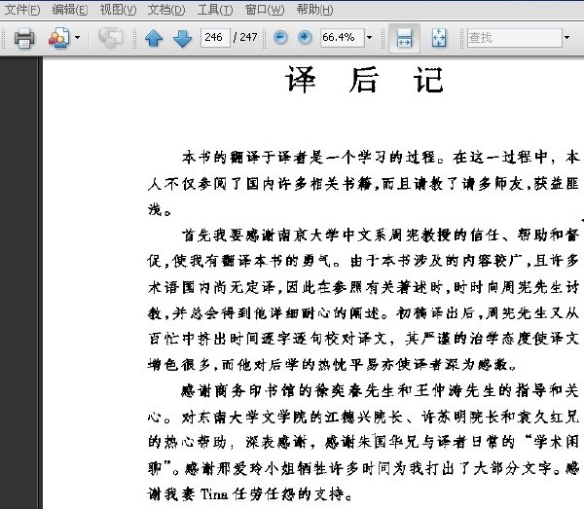Click the grayed-out comment bubbles icon
This screenshot has width=584, height=509.
point(110,38)
